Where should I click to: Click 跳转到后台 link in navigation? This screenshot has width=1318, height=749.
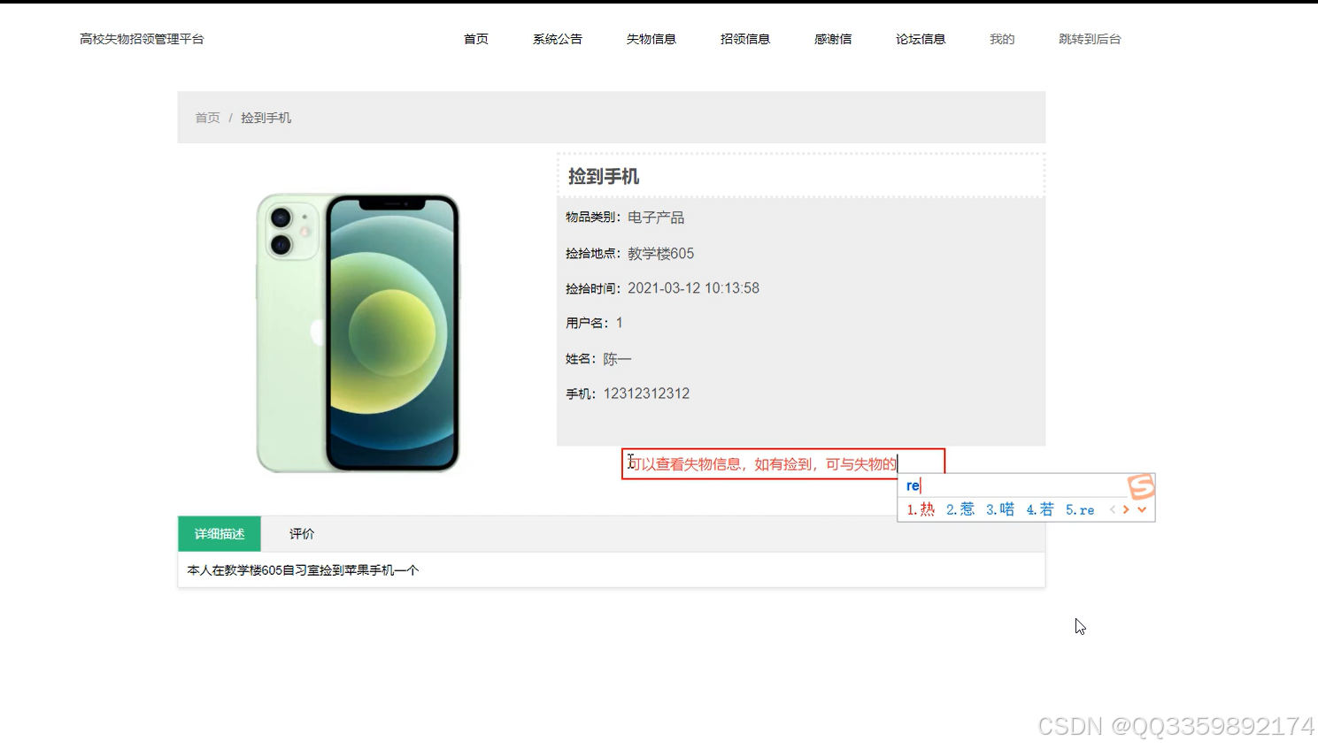coord(1090,39)
